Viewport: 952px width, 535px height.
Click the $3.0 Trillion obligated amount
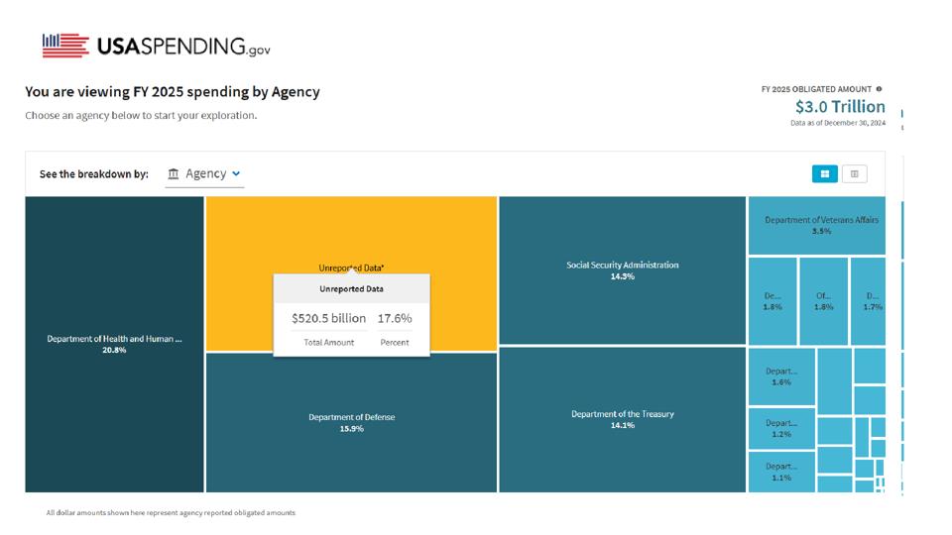pos(839,107)
